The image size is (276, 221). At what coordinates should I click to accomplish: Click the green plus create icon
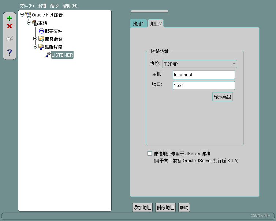(x=10, y=18)
